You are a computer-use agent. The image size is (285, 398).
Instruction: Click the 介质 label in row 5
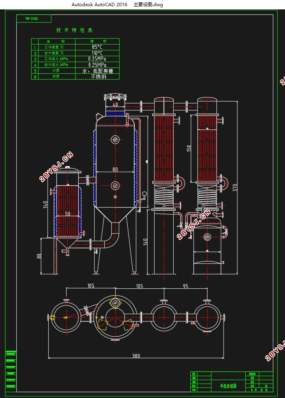coord(56,71)
